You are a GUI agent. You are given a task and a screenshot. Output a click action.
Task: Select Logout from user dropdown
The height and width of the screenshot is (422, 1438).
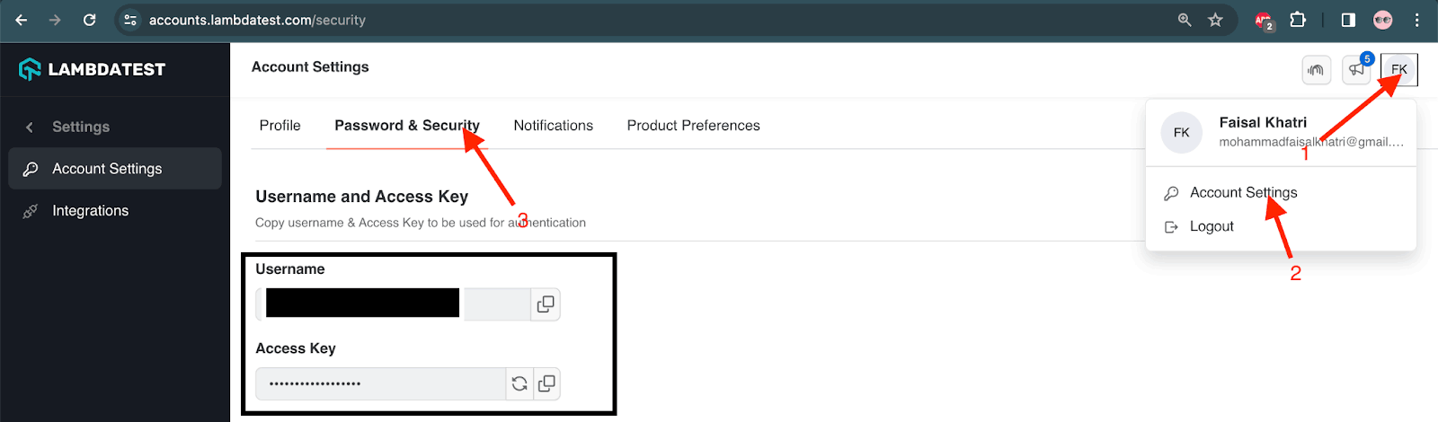[1212, 227]
